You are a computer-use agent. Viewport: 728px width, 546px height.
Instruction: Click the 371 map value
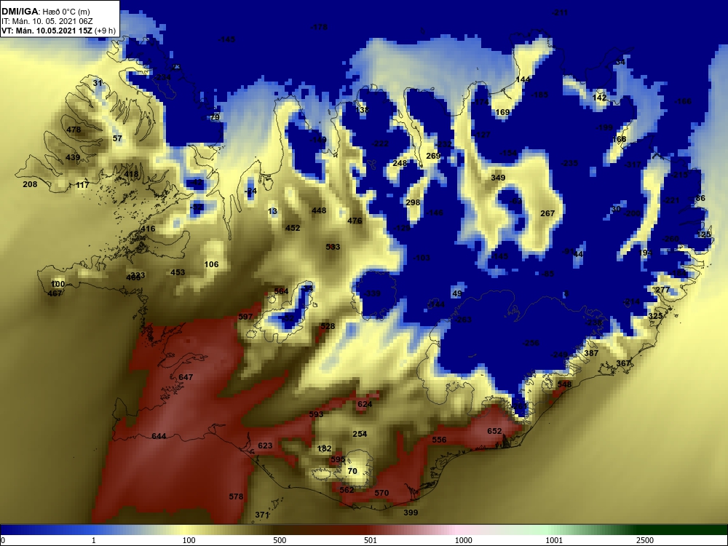262,515
